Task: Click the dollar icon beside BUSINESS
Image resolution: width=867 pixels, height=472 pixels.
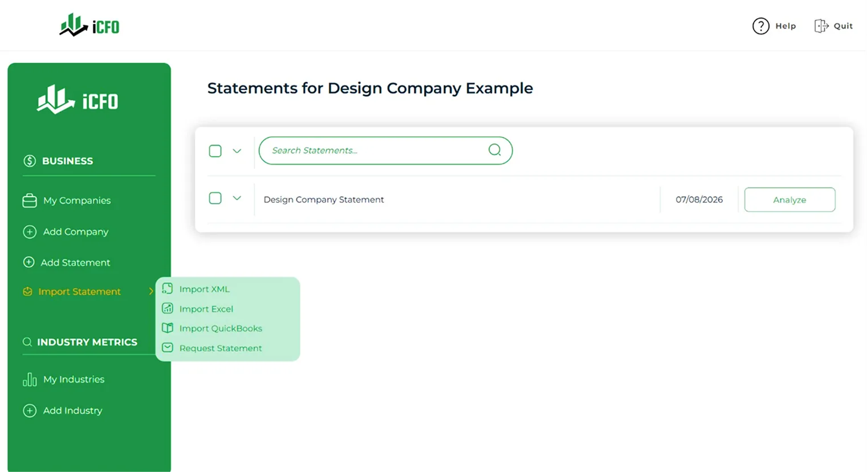Action: pyautogui.click(x=30, y=161)
